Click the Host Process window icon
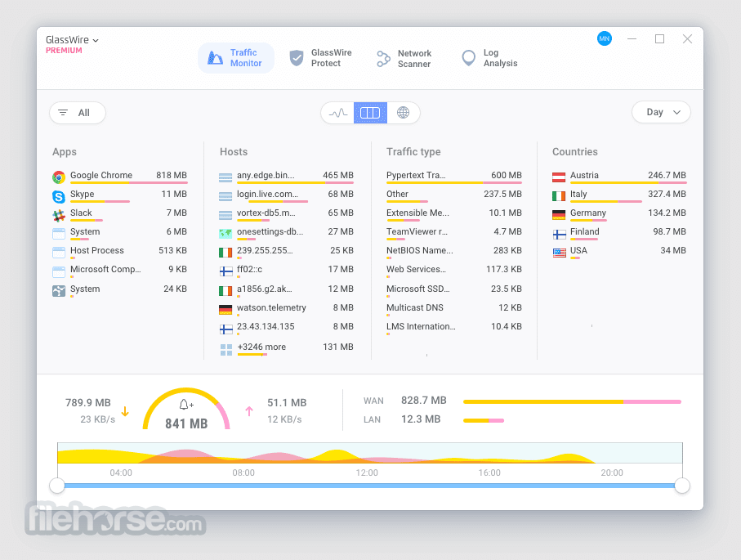Image resolution: width=741 pixels, height=560 pixels. pos(59,253)
